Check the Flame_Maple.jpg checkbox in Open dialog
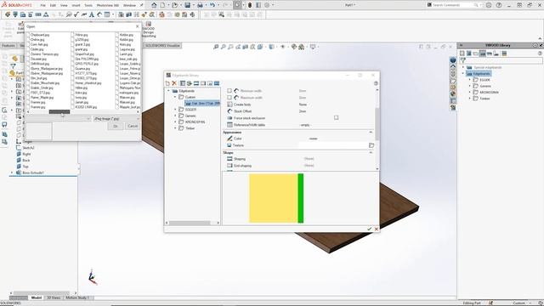Image resolution: width=544 pixels, height=306 pixels. point(28,98)
